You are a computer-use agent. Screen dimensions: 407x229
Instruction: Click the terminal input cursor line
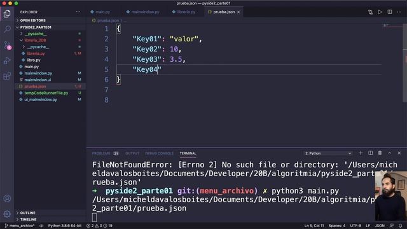click(95, 217)
